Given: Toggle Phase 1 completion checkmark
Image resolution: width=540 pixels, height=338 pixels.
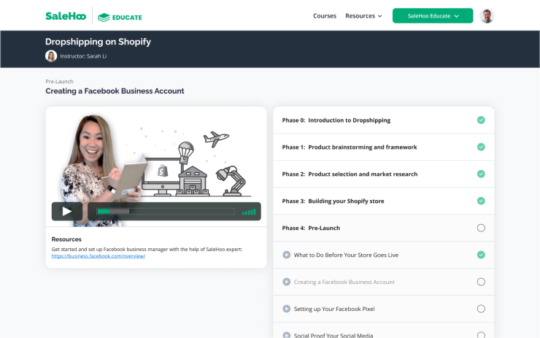Looking at the screenshot, I should [481, 147].
